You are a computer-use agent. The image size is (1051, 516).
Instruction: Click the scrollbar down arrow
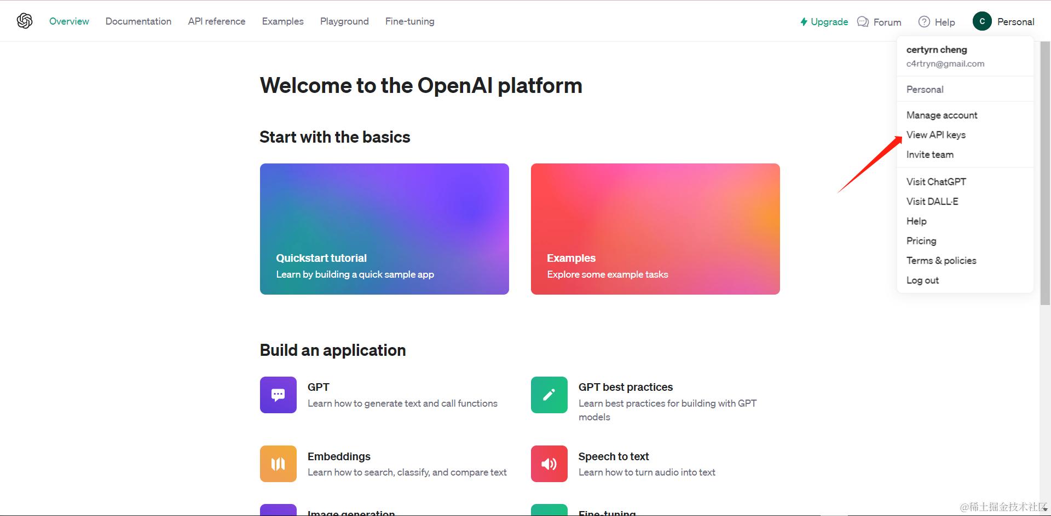click(1045, 509)
